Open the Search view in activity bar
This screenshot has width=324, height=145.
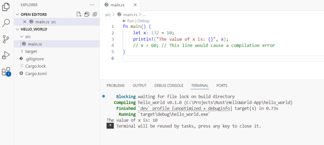coord(6,23)
